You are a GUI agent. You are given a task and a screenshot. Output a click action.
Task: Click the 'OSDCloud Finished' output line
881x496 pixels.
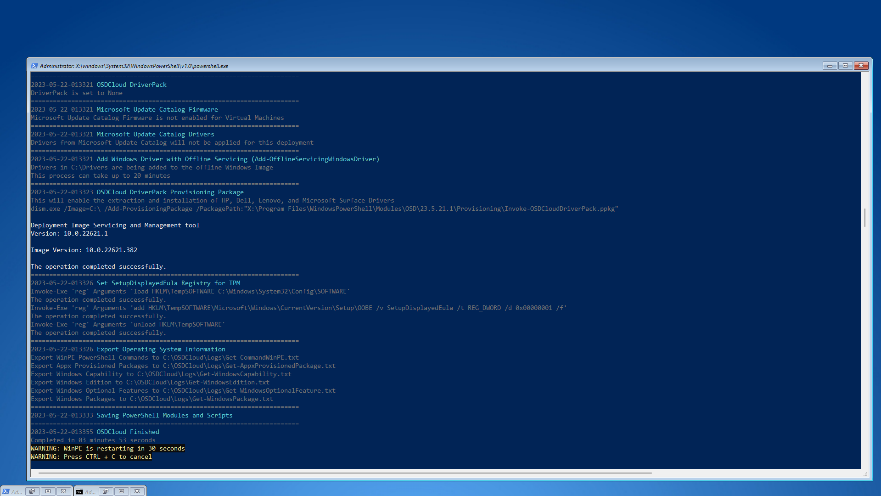[x=128, y=432]
